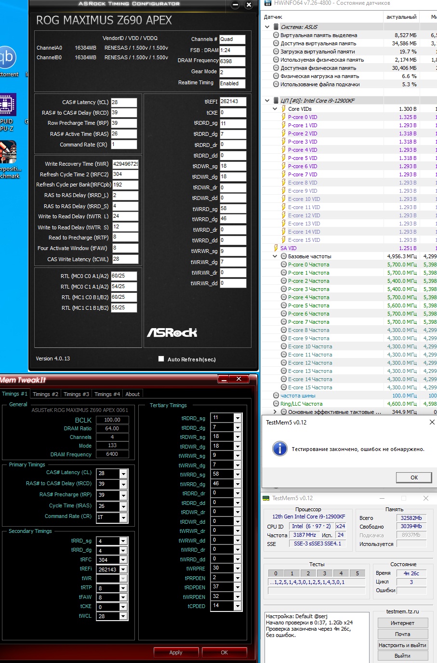Image resolution: width=437 pixels, height=663 pixels.
Task: Open the Command Rate (CR) dropdown
Action: click(x=123, y=517)
